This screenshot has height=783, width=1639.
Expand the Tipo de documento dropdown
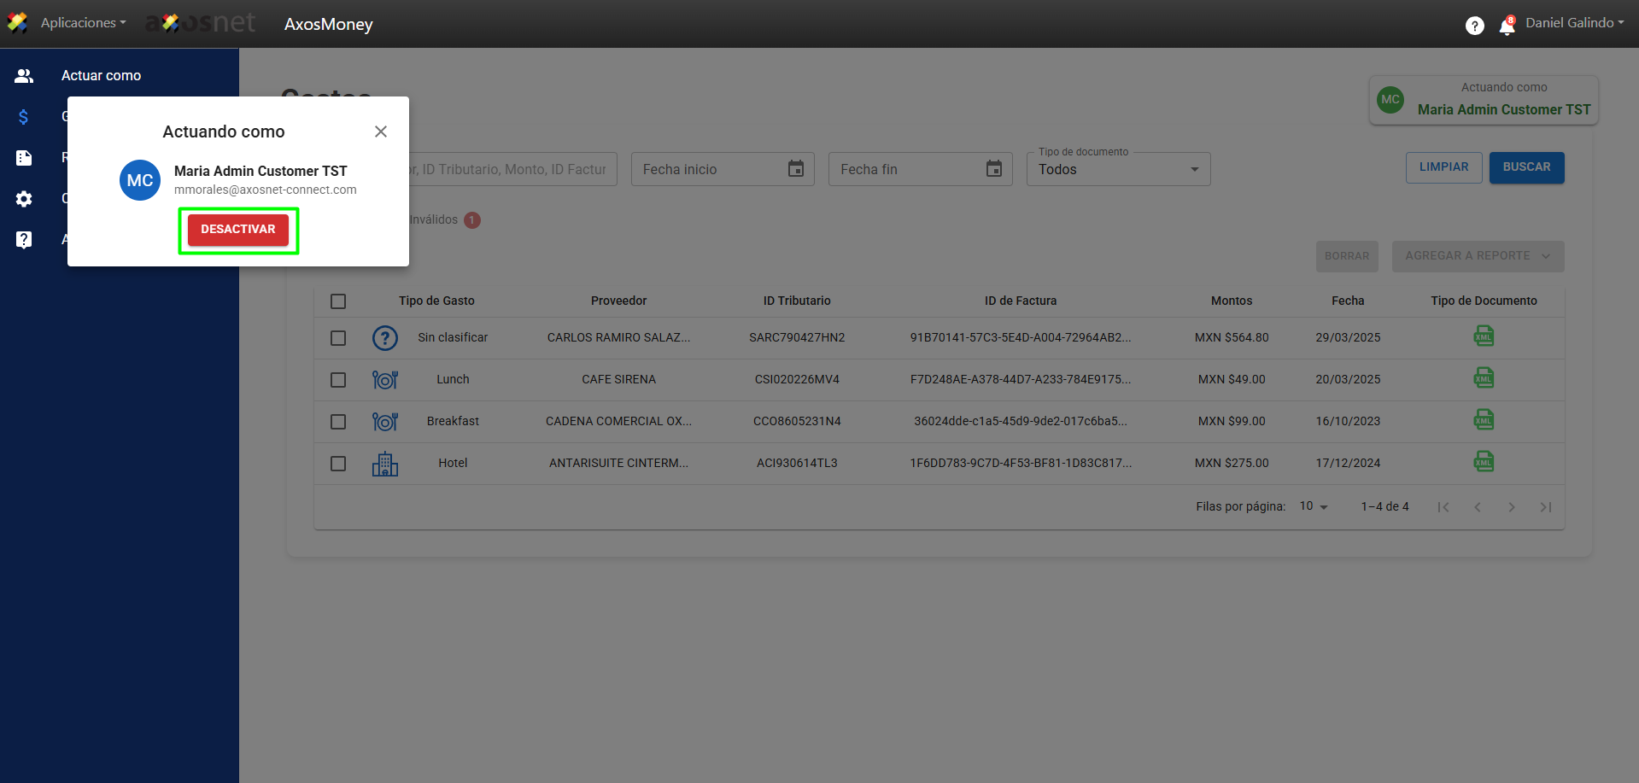click(1117, 170)
